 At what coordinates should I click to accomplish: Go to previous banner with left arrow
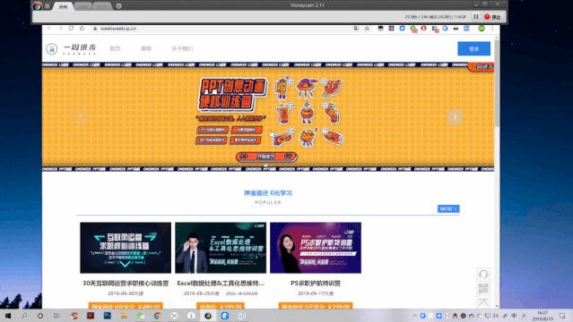[x=82, y=116]
